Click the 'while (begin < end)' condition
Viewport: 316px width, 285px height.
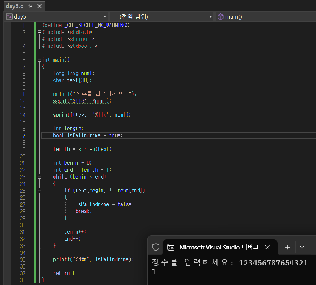pyautogui.click(x=79, y=177)
